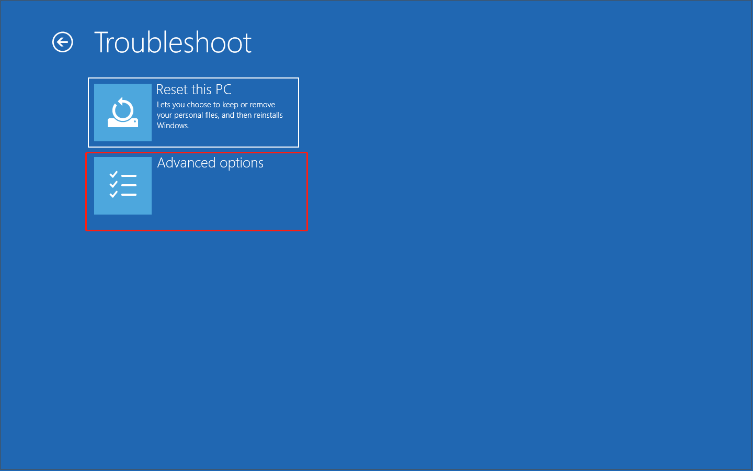
Task: Go back using the circled left arrow
Action: coord(63,42)
